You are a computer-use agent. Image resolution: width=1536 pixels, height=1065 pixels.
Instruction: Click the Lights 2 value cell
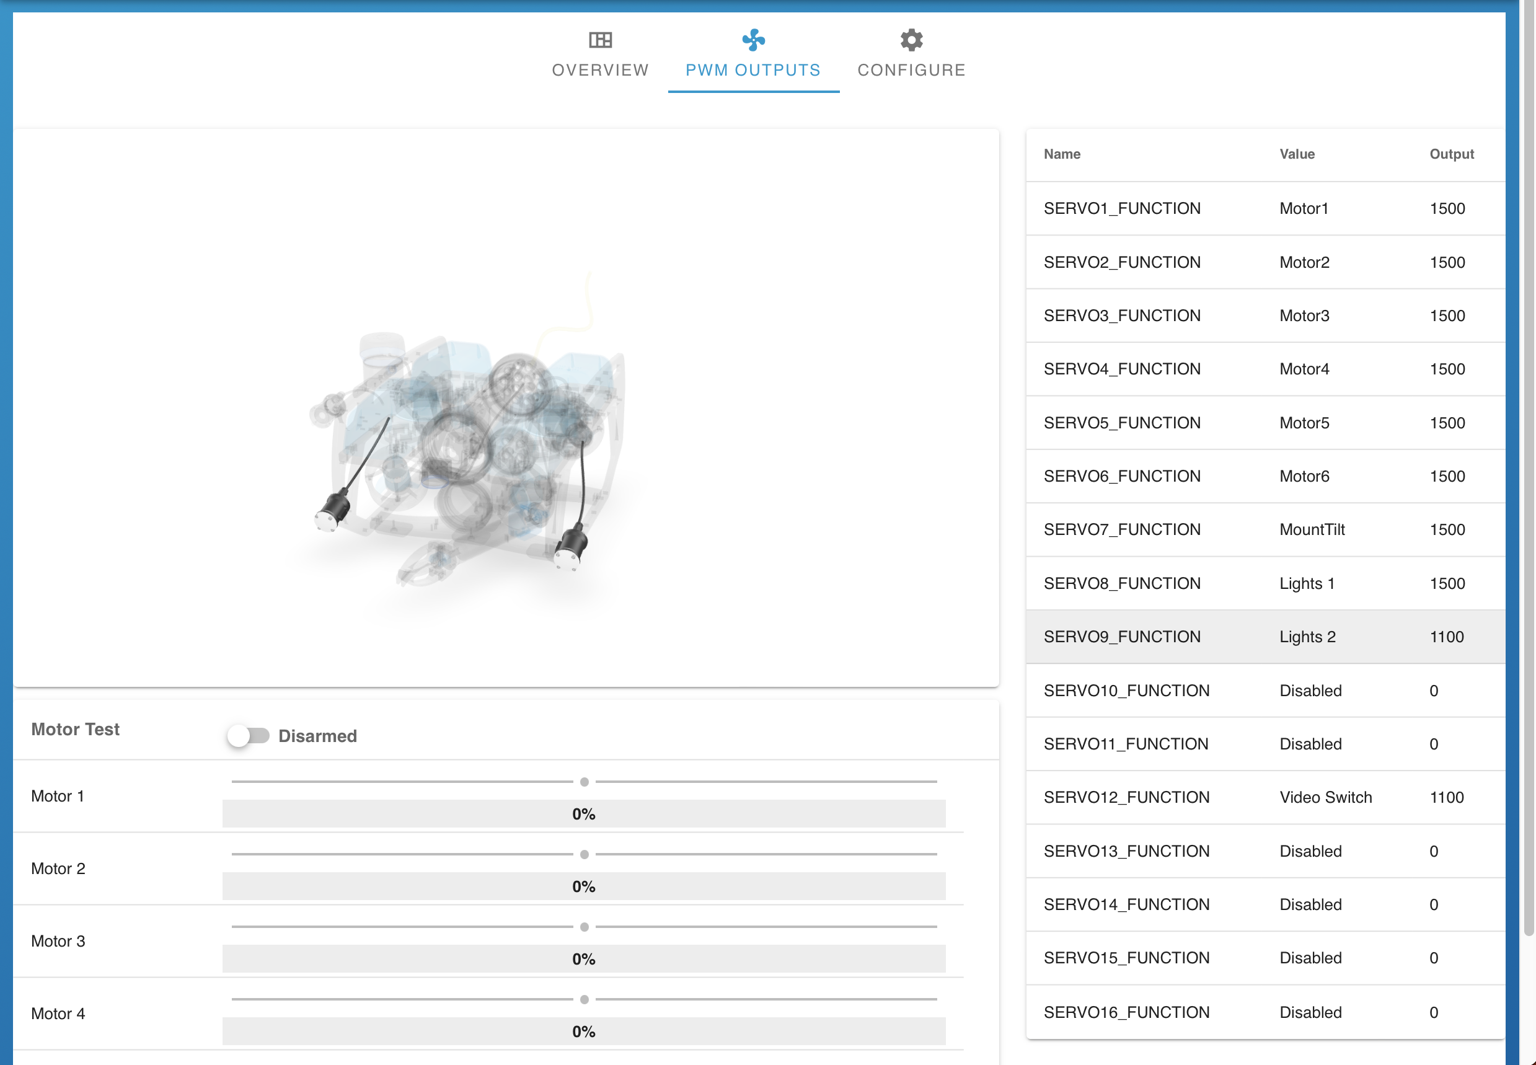pos(1308,637)
